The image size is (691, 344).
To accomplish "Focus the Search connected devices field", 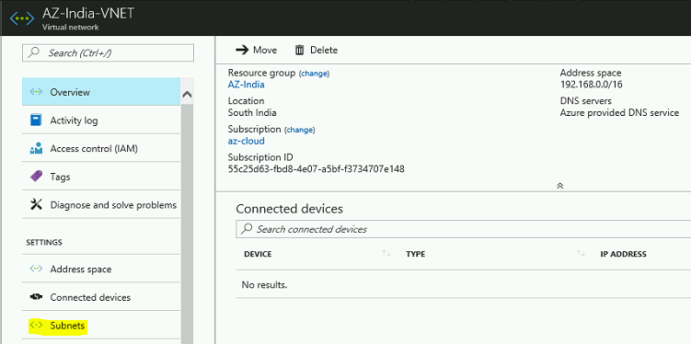I will [463, 229].
